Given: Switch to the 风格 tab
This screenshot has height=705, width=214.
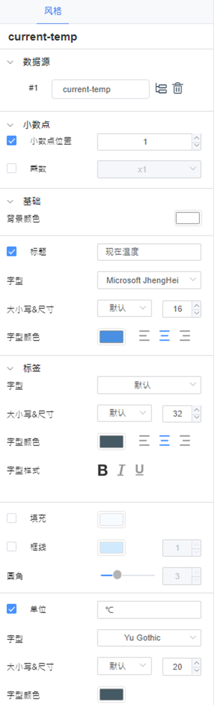Looking at the screenshot, I should tap(53, 11).
